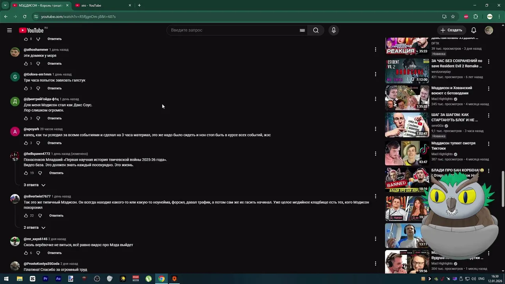The width and height of the screenshot is (505, 284).
Task: Go back in browser history
Action: point(6,17)
